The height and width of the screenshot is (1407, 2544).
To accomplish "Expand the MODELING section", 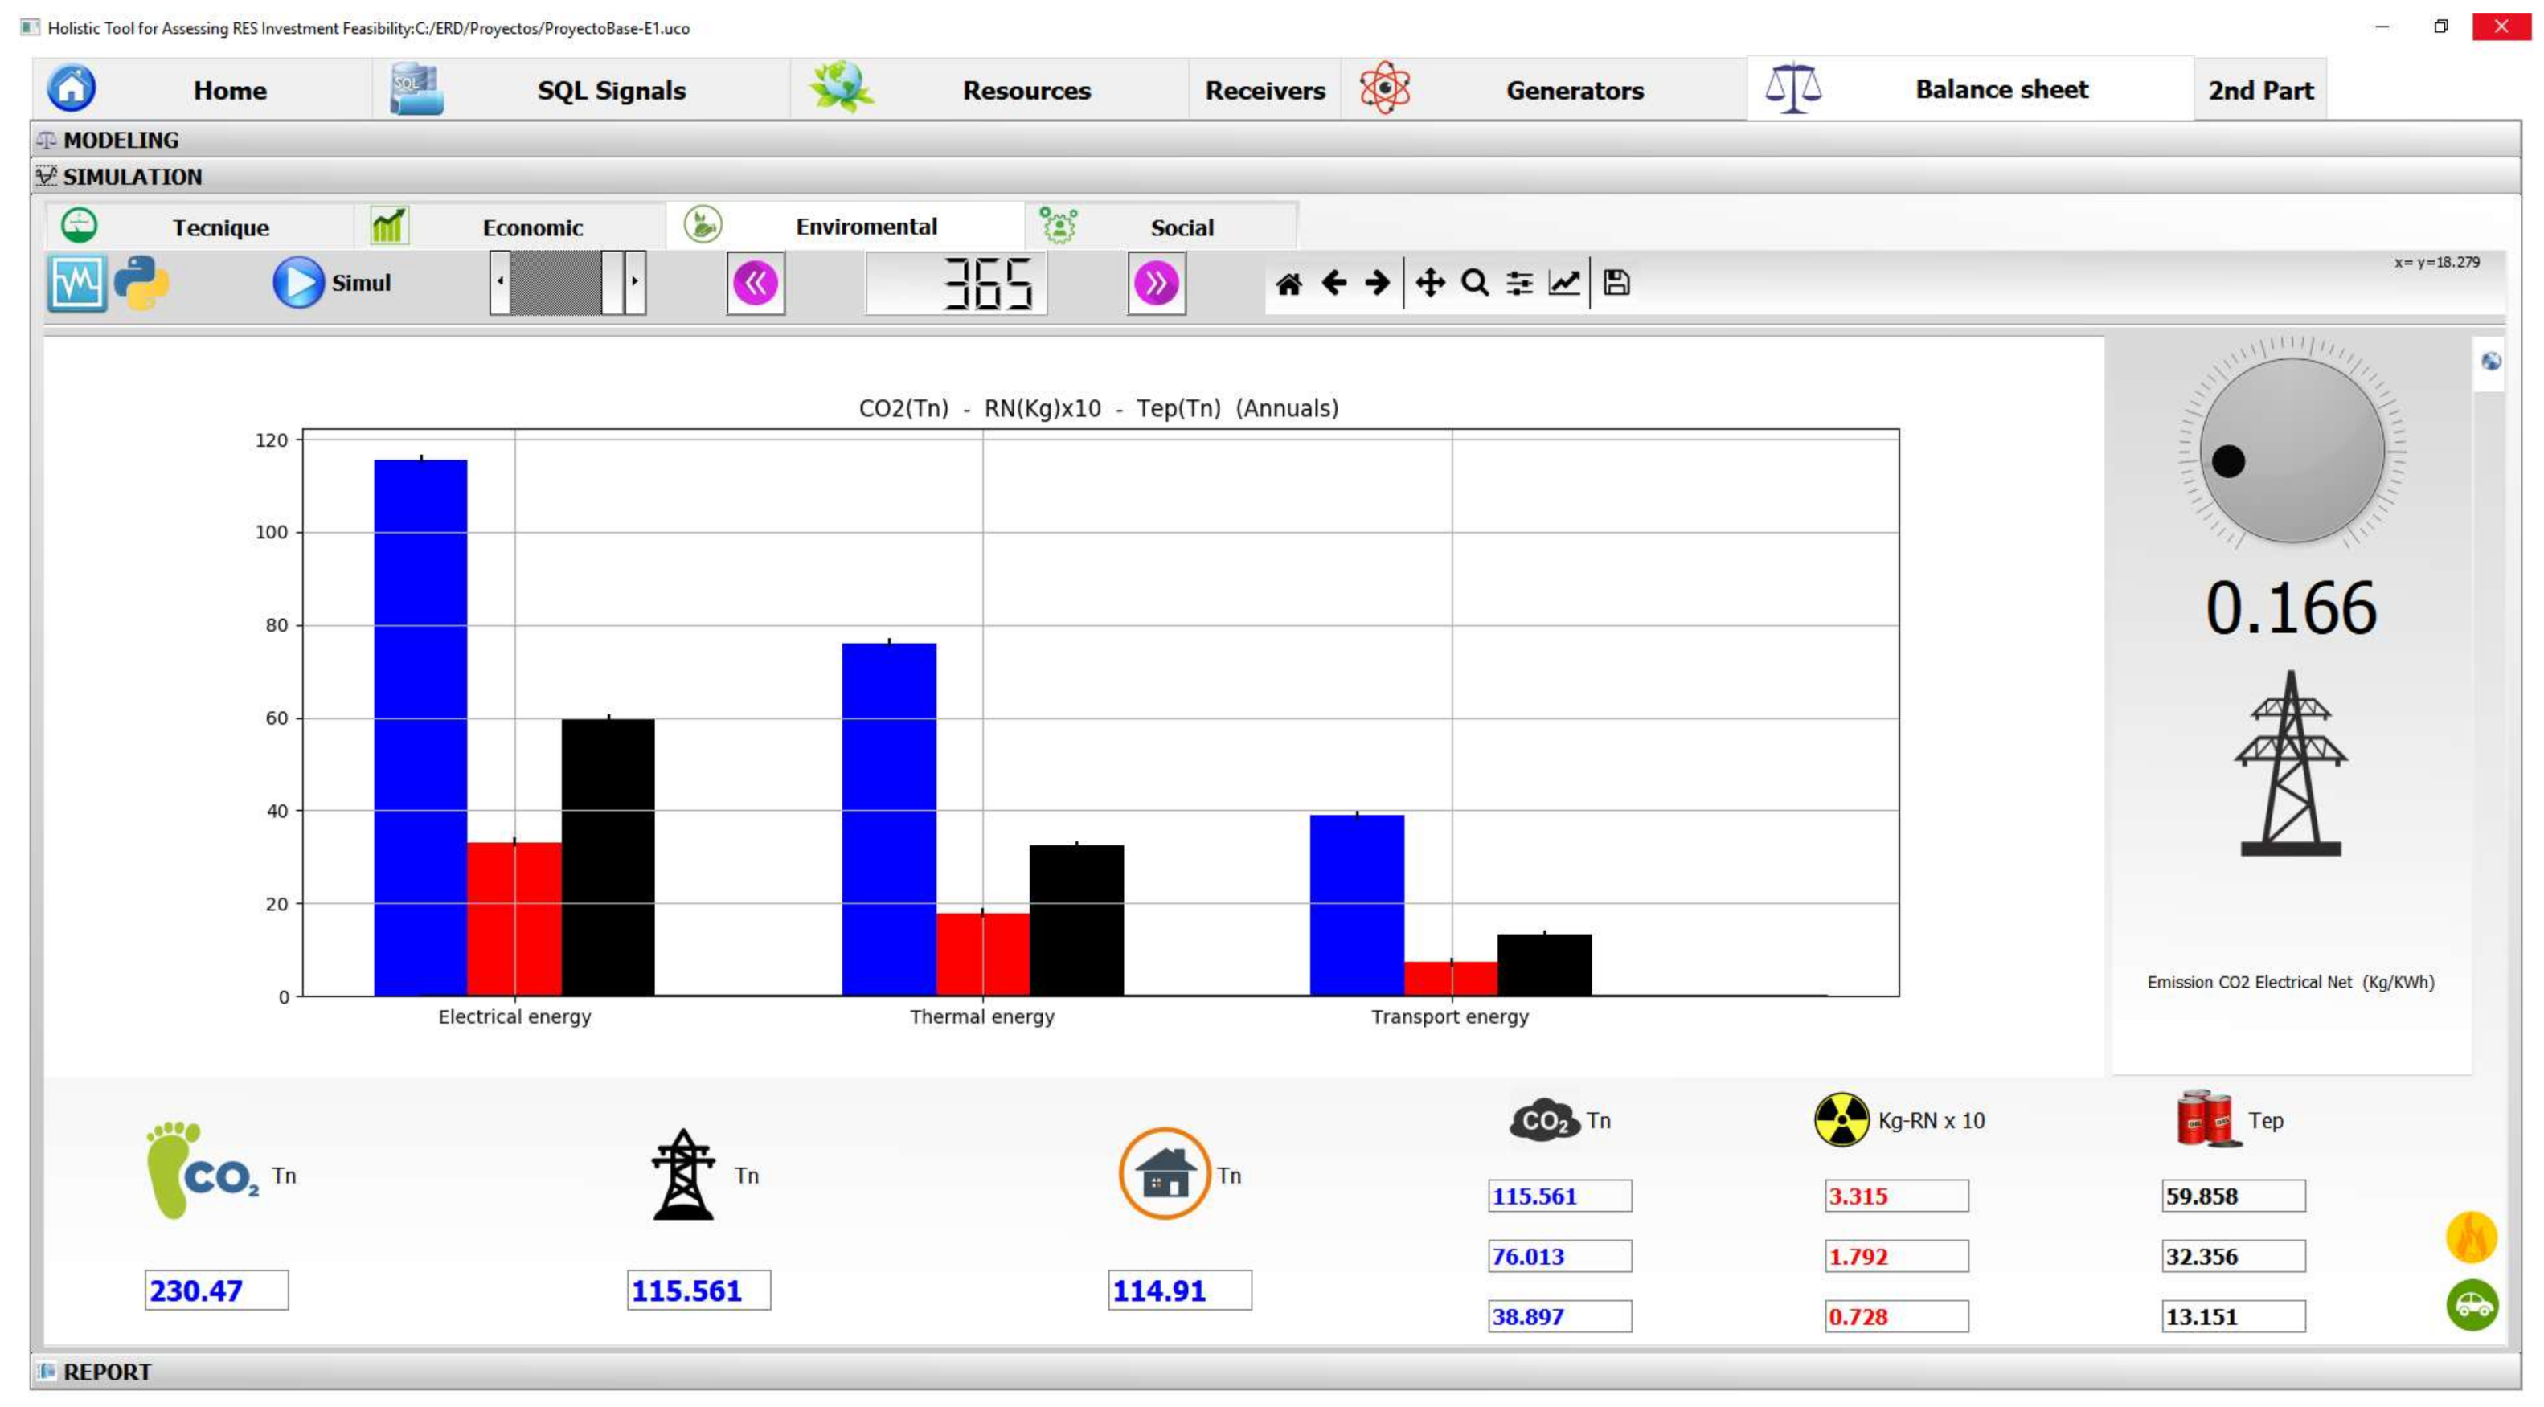I will click(x=121, y=140).
